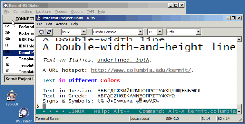Screen dimensions: 245x124
Task: Open the Help menu in the Dialer window
Action: click(x=102, y=12)
